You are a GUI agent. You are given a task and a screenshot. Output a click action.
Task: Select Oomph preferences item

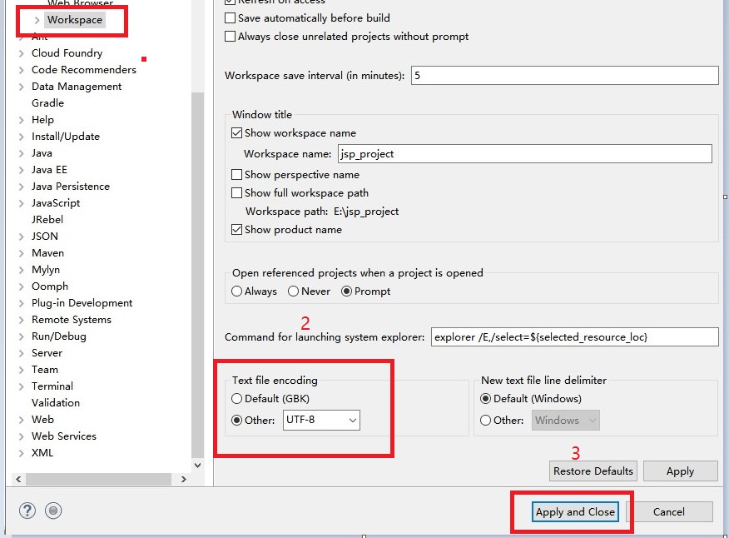pos(50,286)
